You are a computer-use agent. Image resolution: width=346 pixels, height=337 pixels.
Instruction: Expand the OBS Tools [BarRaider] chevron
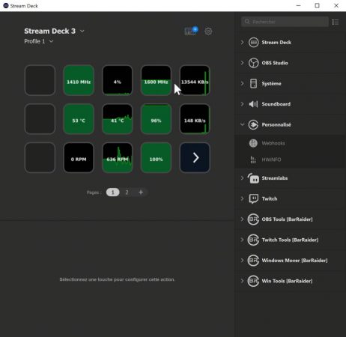[x=242, y=219]
